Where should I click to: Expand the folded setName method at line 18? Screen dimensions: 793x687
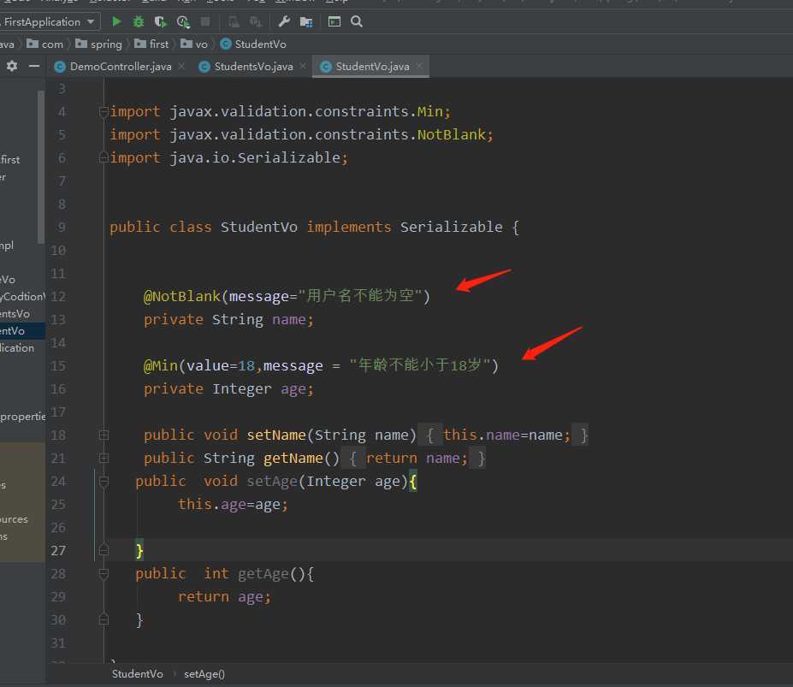pyautogui.click(x=104, y=435)
